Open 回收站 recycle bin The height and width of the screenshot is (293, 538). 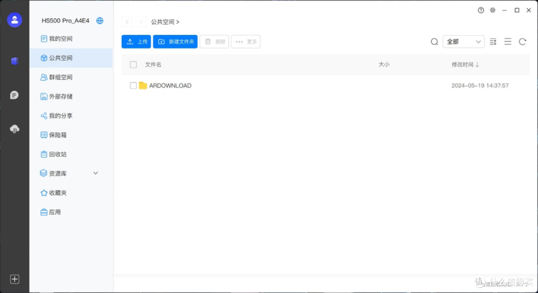(x=71, y=154)
